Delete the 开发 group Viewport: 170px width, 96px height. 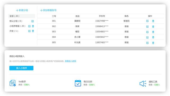pos(33,31)
